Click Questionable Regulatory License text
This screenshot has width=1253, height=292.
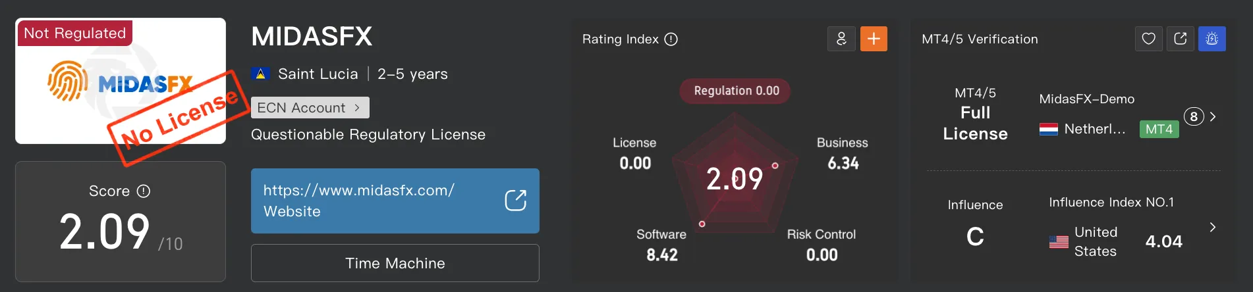click(x=368, y=135)
